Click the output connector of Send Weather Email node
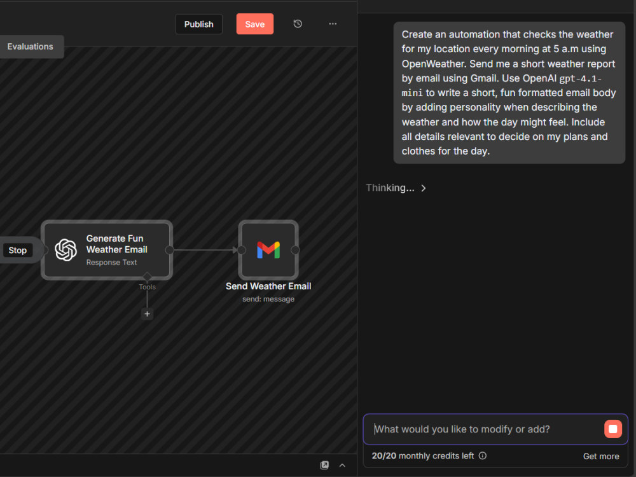The image size is (636, 477). [x=295, y=250]
